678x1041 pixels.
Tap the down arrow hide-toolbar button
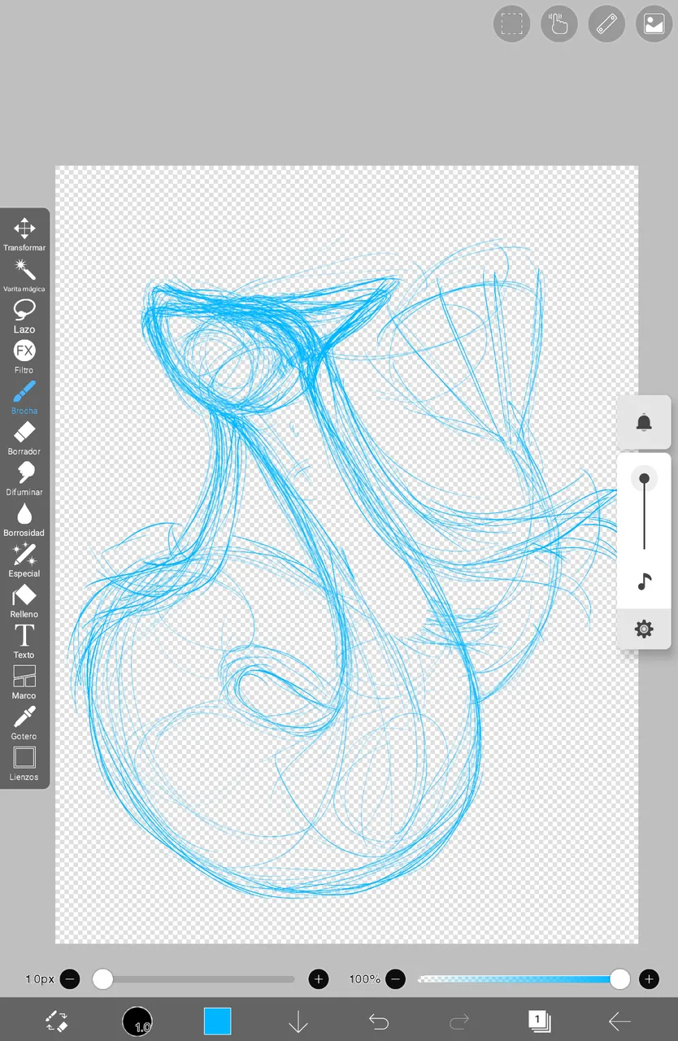pyautogui.click(x=298, y=1021)
